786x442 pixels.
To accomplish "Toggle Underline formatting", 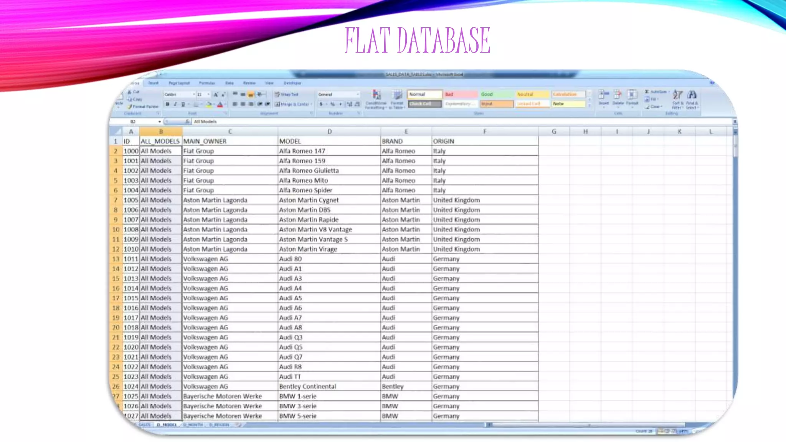I will (x=183, y=104).
